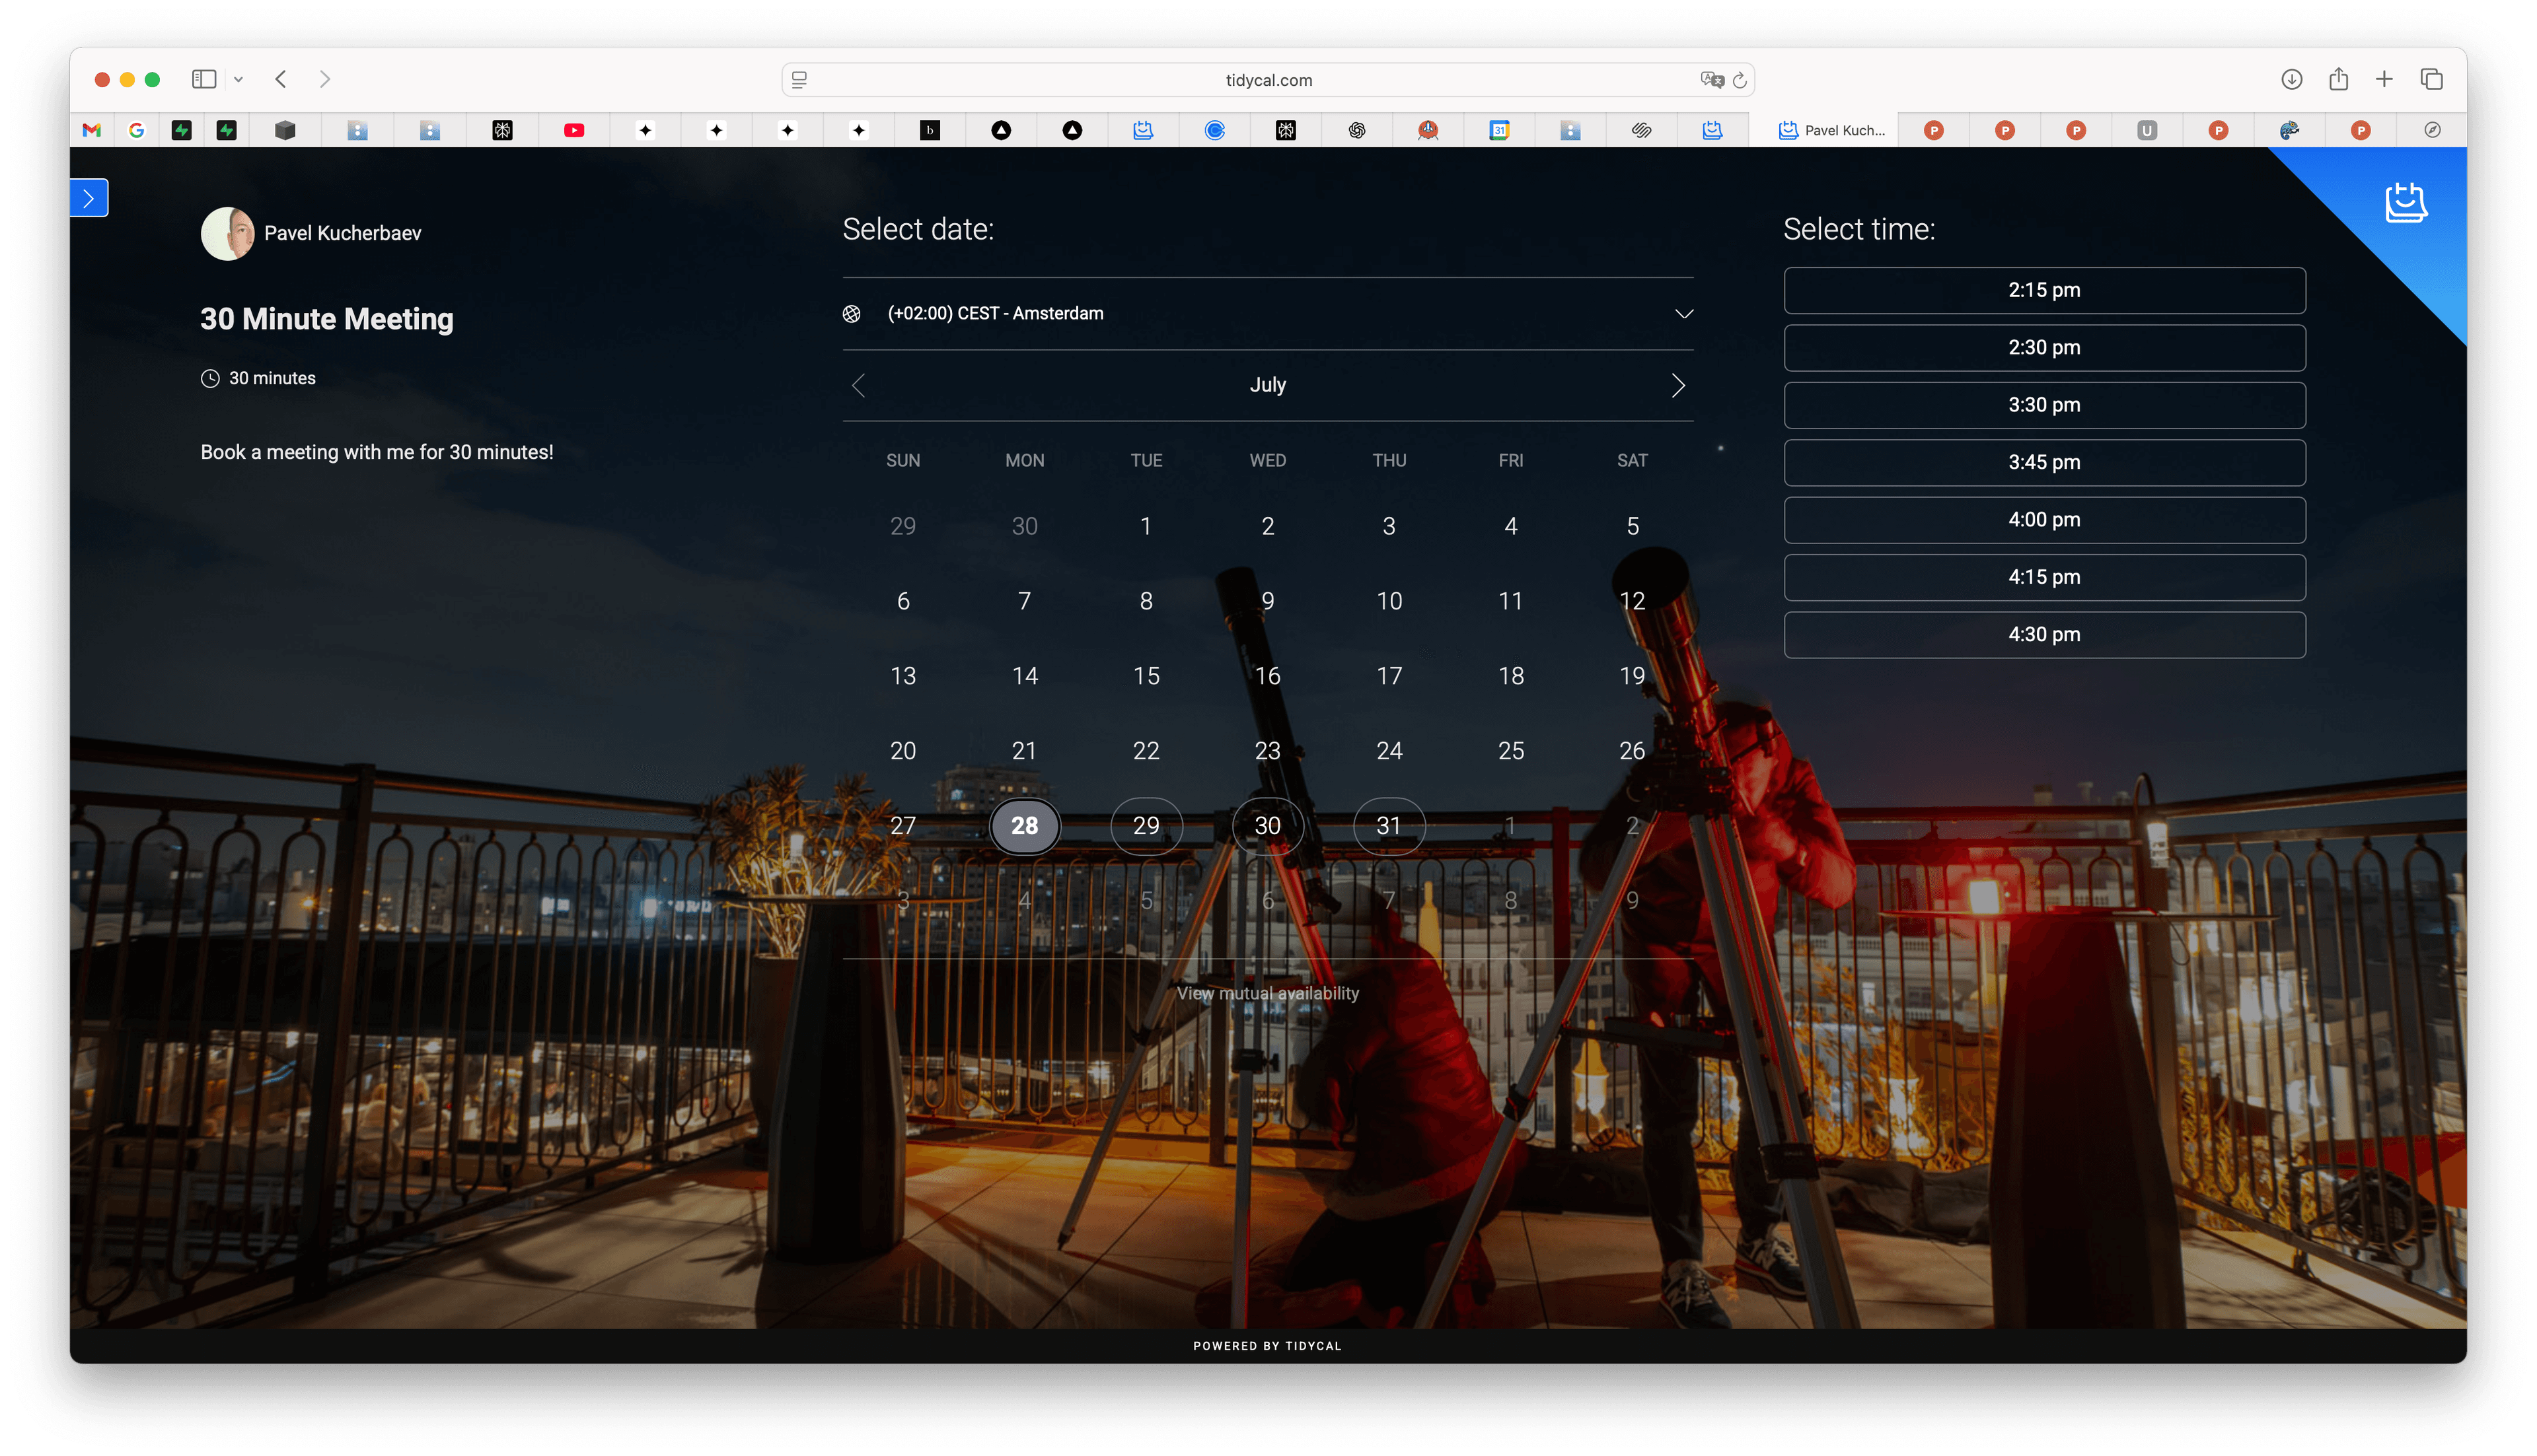This screenshot has height=1456, width=2537.
Task: Click the Safari reload page icon
Action: [x=1740, y=80]
